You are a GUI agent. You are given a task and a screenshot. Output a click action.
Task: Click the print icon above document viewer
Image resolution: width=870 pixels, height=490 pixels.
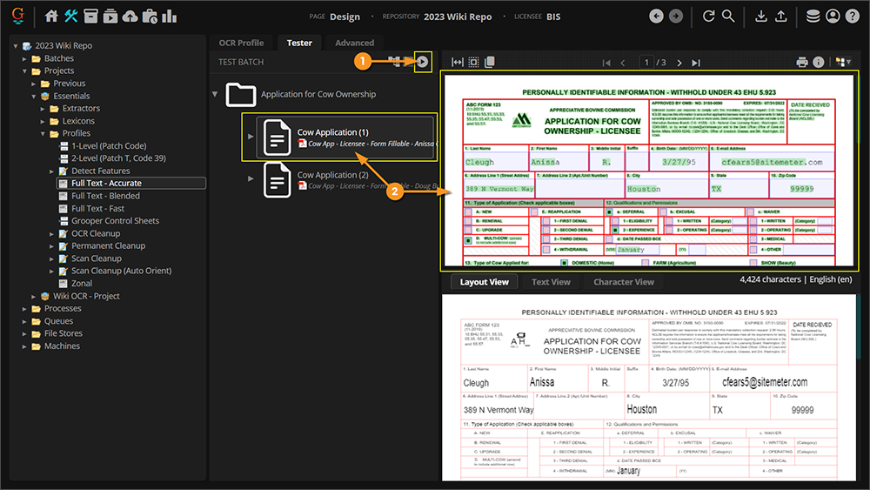pyautogui.click(x=802, y=63)
